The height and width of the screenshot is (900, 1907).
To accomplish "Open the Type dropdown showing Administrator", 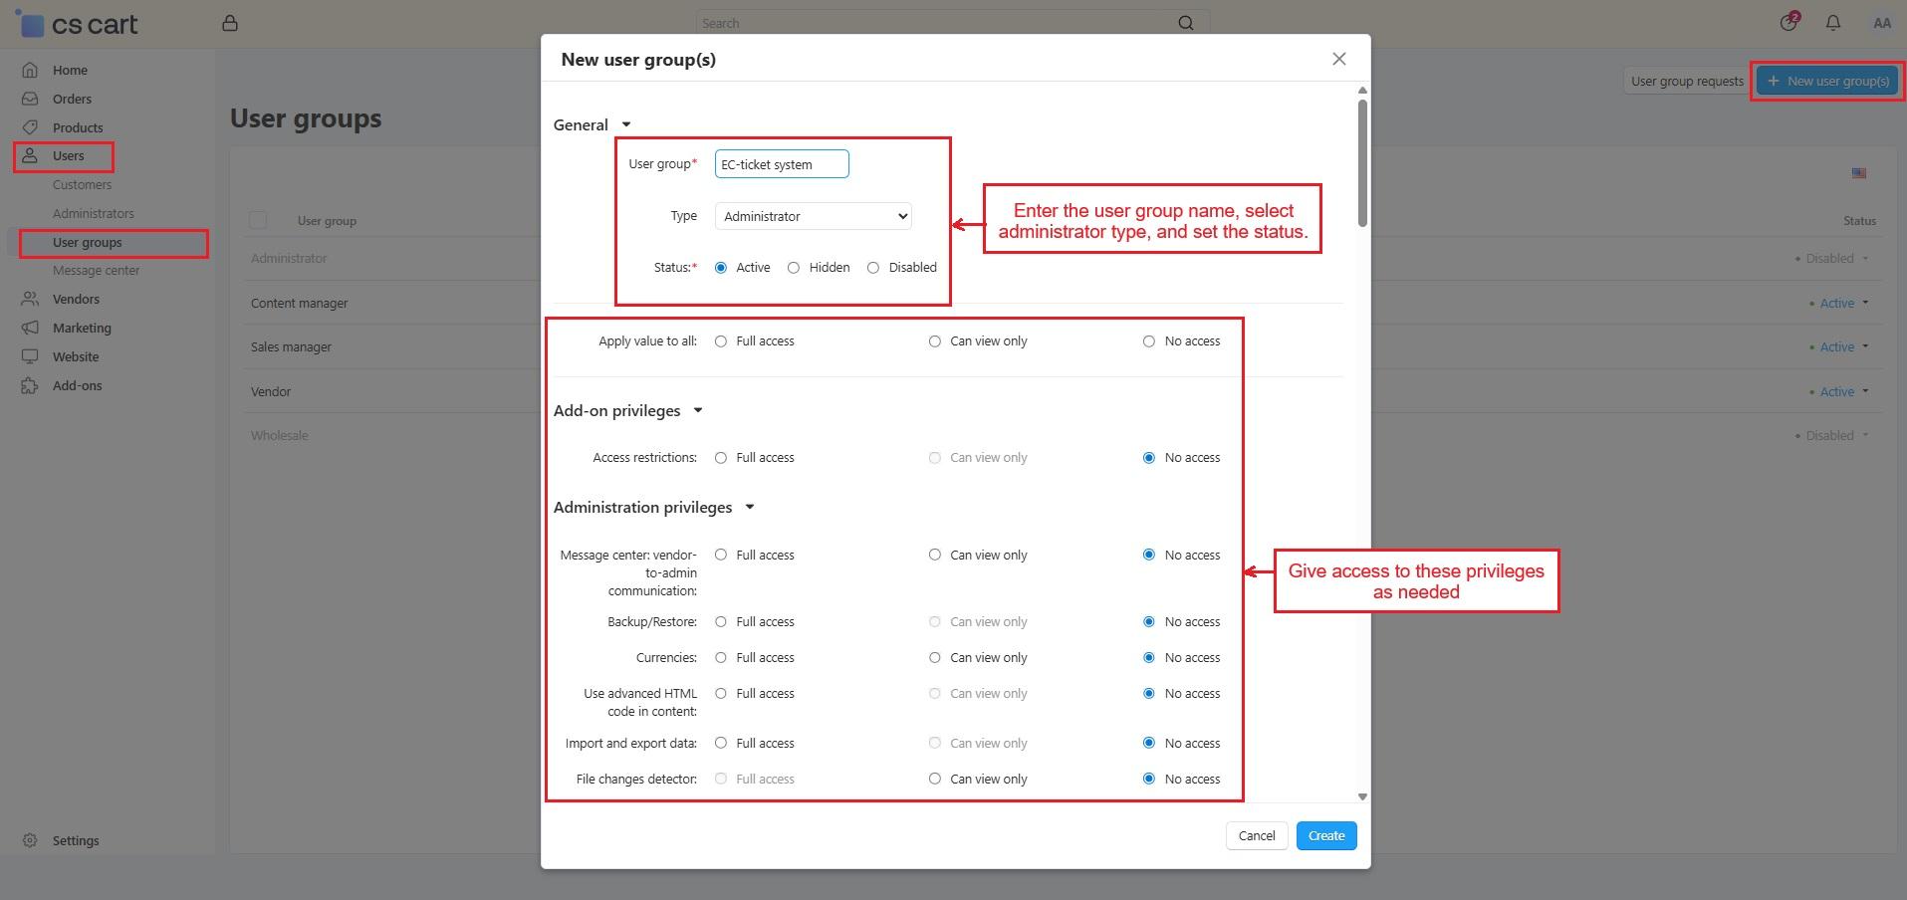I will pyautogui.click(x=813, y=216).
